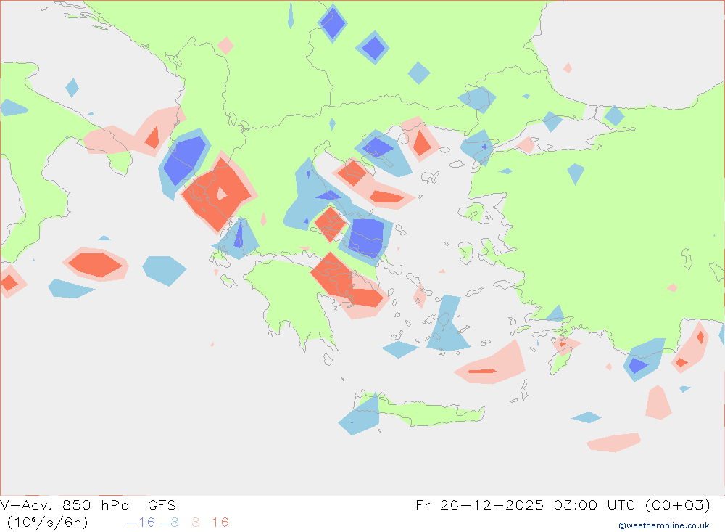Screen dimensions: 725x532
Task: Click the -8 legend value
Action: click(169, 523)
